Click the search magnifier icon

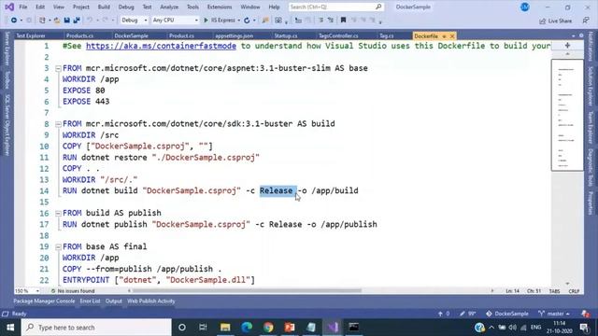coord(378,7)
